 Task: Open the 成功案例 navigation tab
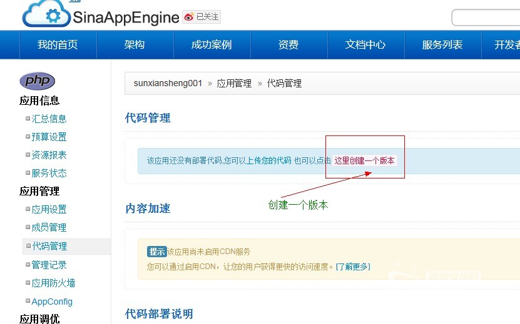coord(212,45)
